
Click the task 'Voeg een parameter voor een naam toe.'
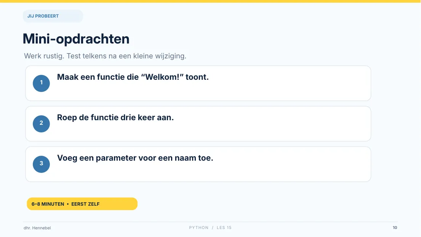click(135, 158)
